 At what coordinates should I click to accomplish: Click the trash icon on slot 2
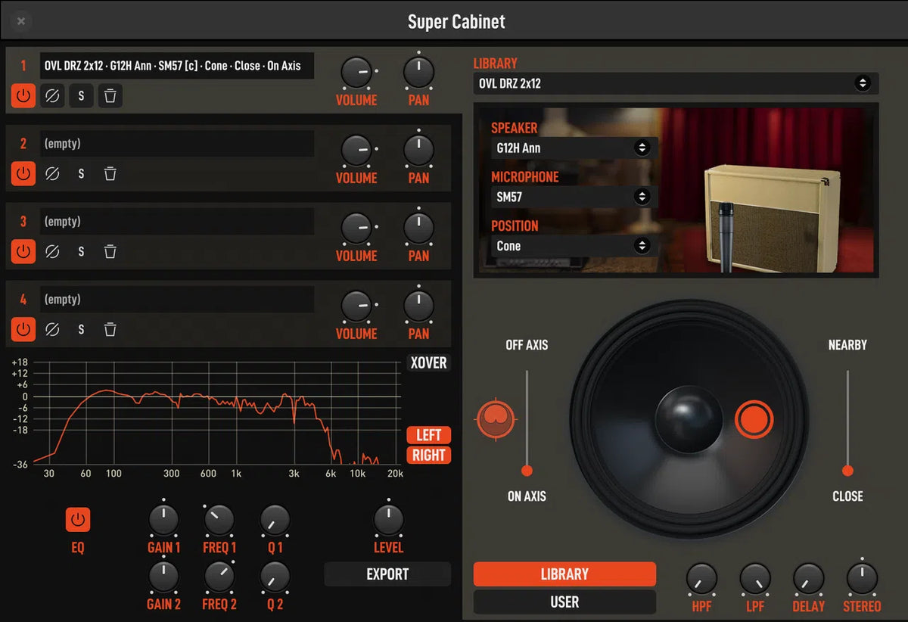(x=110, y=173)
